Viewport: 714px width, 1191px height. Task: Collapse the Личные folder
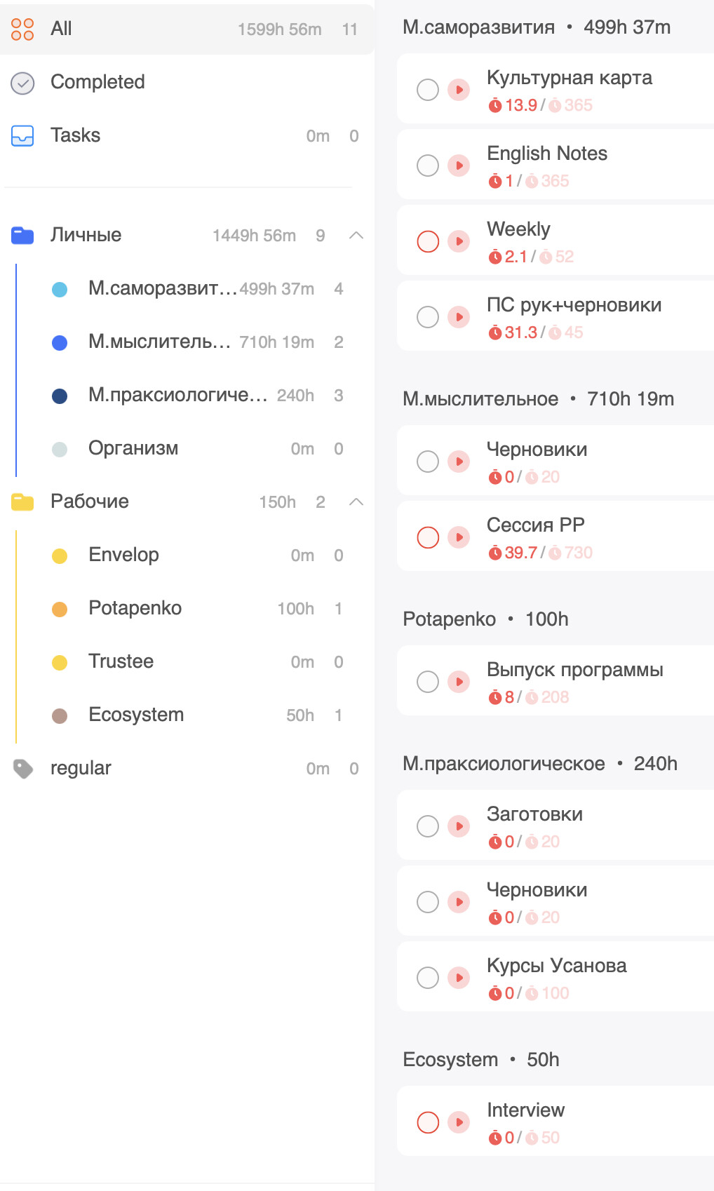click(x=356, y=236)
